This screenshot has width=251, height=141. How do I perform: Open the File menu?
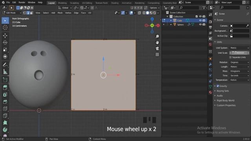tap(8, 3)
